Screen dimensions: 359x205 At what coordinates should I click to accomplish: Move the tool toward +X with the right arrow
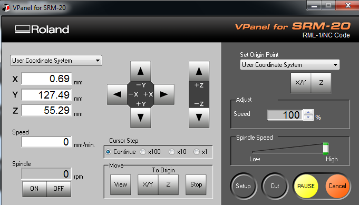164,94
